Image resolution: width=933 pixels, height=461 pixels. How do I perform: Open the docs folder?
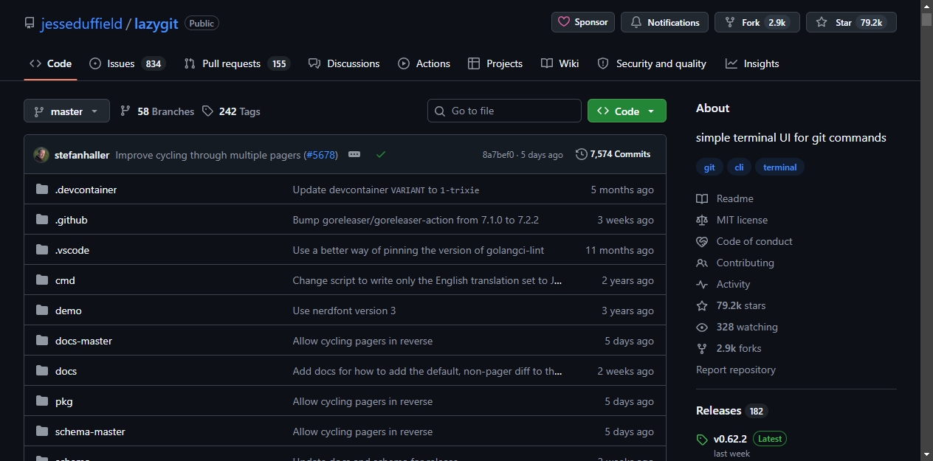pyautogui.click(x=66, y=371)
